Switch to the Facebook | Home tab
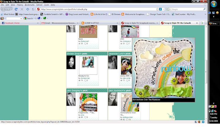This screenshot has height=137, width=220. pyautogui.click(x=20, y=23)
